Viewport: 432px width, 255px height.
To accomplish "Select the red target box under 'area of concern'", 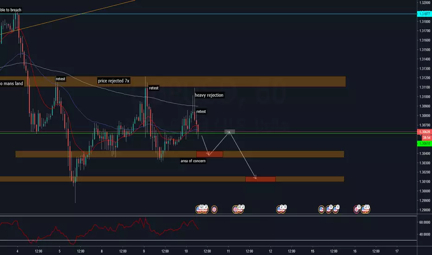I will click(x=210, y=154).
